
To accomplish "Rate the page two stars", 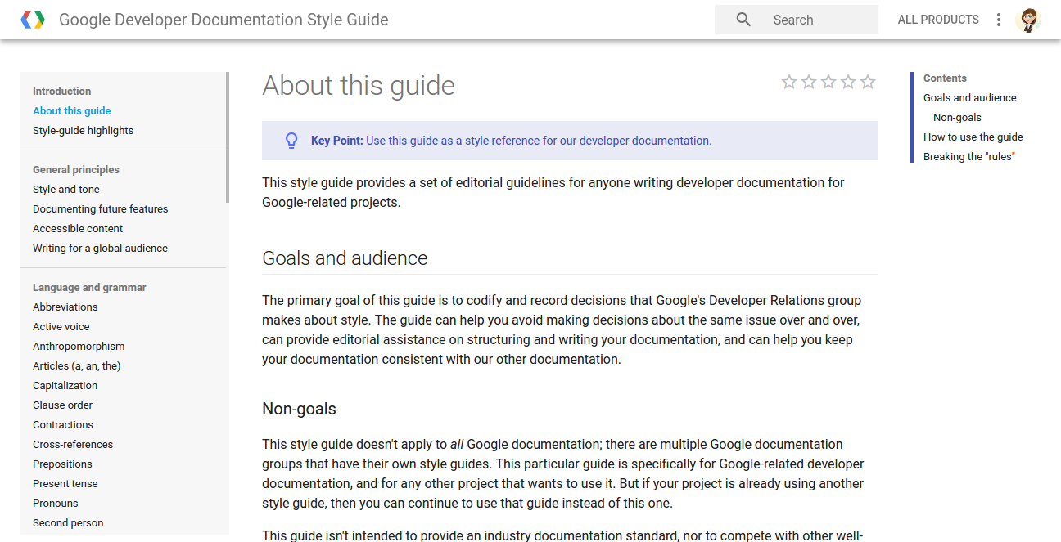I will pyautogui.click(x=809, y=82).
